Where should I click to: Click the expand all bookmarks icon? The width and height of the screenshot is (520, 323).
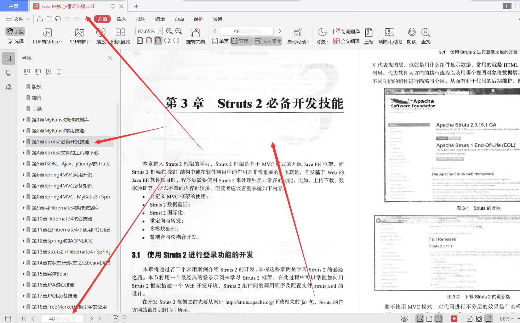(x=27, y=72)
